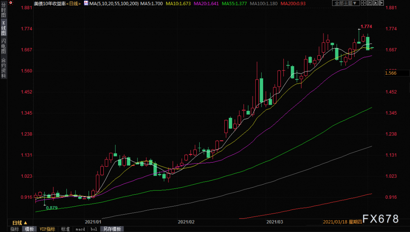This screenshot has width=410, height=232.
Task: Click the MA200:0.93 value
Action: point(293,4)
